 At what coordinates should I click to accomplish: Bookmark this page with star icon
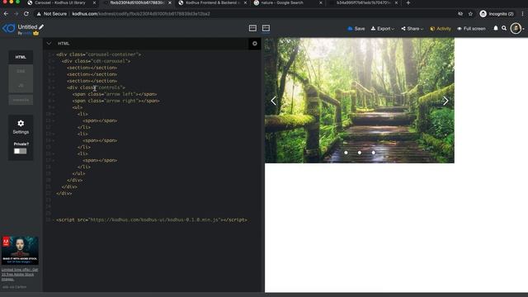point(470,14)
